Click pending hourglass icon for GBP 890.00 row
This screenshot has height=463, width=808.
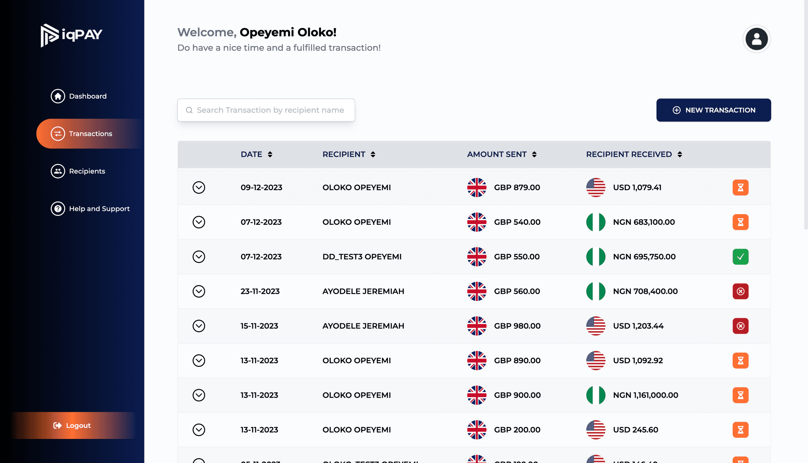[x=741, y=360]
